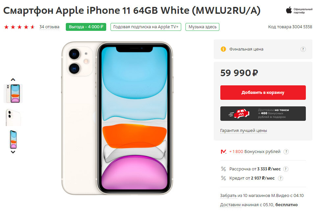The width and height of the screenshot is (318, 217).
Task: Click the Музыка здесь tag
Action: tap(202, 27)
